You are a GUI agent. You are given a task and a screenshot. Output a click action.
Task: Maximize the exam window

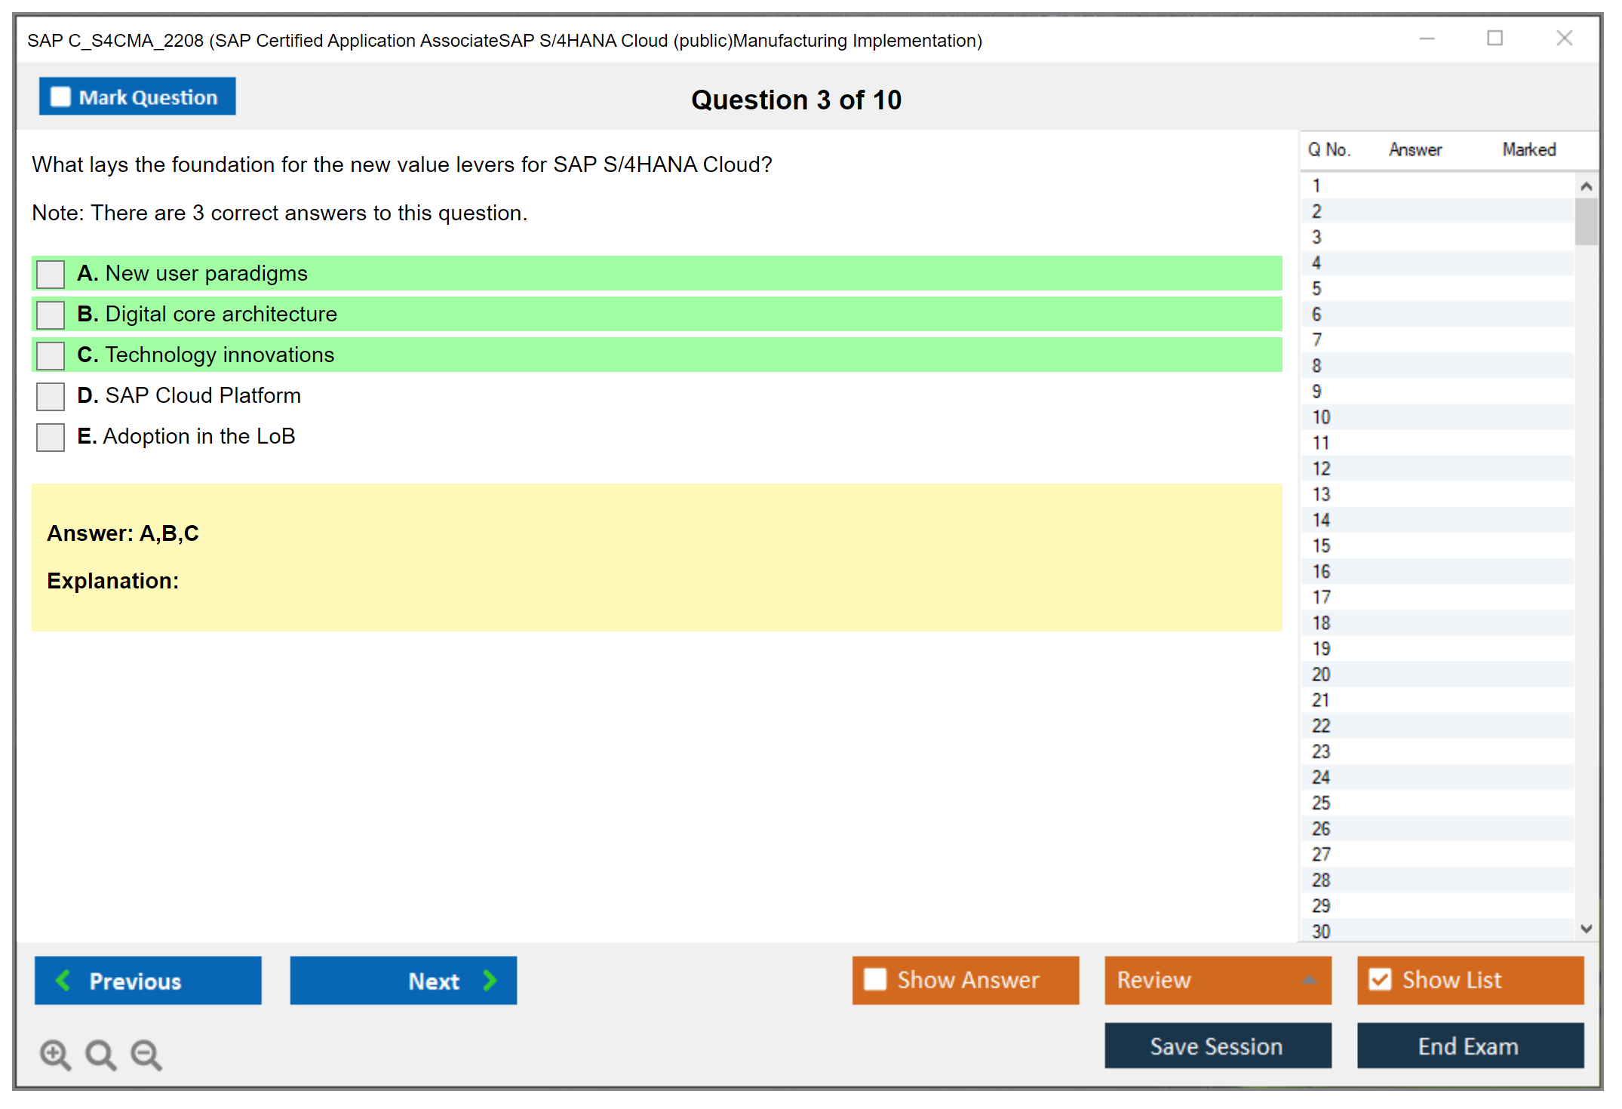1495,38
